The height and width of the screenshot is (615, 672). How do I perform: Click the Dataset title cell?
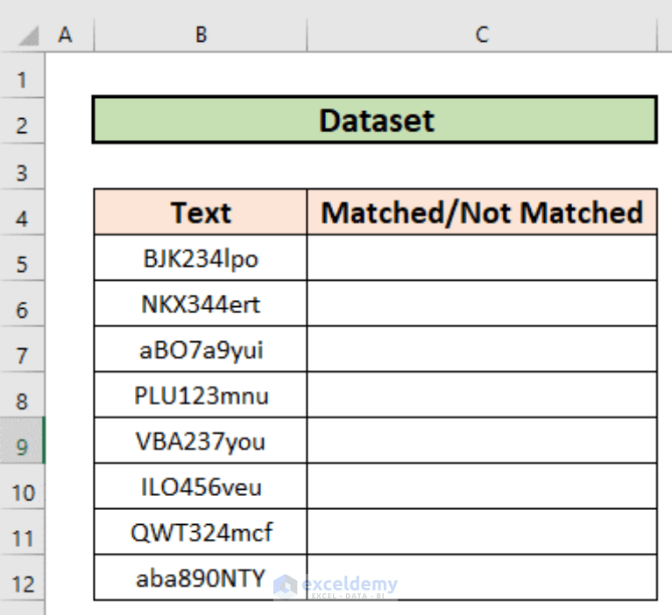coord(375,120)
